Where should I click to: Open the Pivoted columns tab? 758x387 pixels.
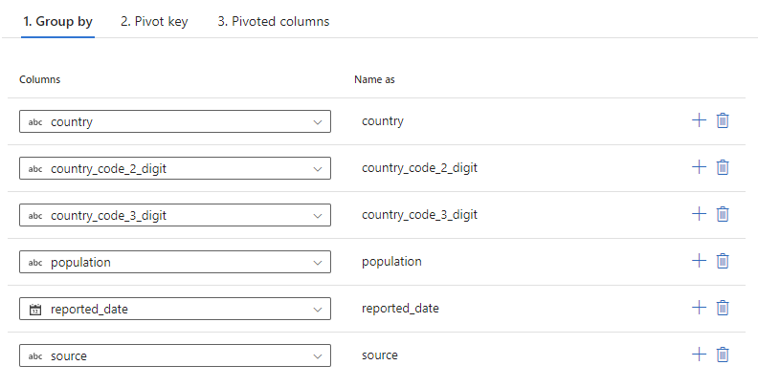point(273,21)
